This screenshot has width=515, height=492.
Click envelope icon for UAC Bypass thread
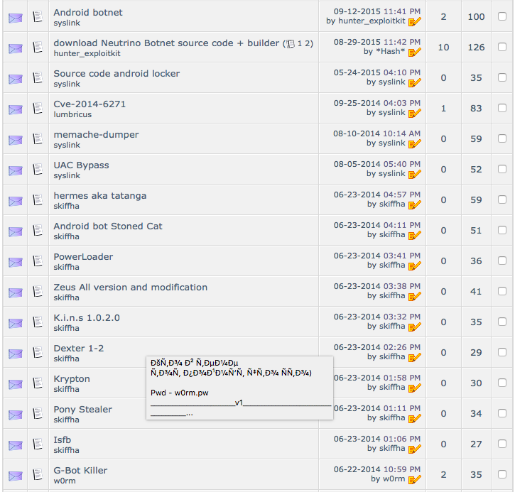(16, 170)
